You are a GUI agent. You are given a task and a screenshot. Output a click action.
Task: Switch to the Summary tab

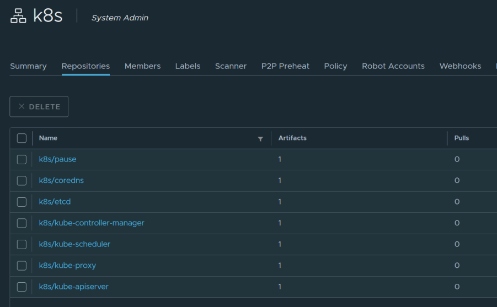pyautogui.click(x=28, y=66)
